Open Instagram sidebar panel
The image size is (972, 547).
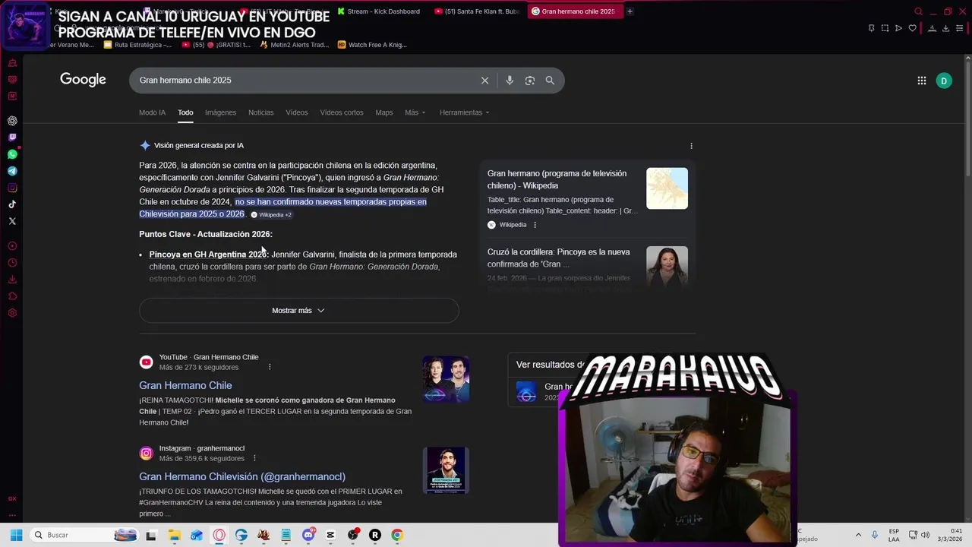[12, 188]
